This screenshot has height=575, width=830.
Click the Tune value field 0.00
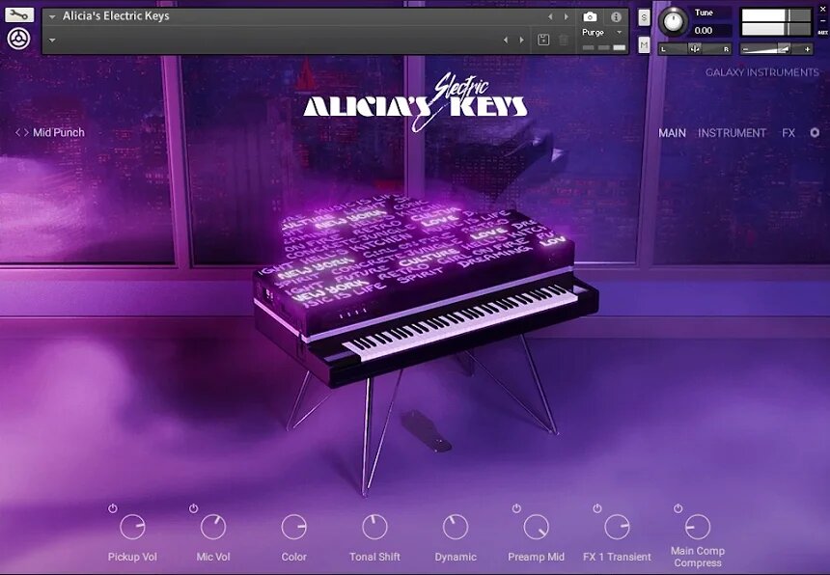(711, 31)
